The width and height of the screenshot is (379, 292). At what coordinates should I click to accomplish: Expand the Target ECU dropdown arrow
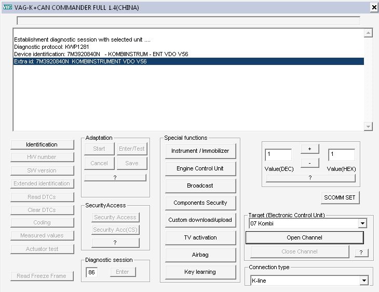[362, 223]
